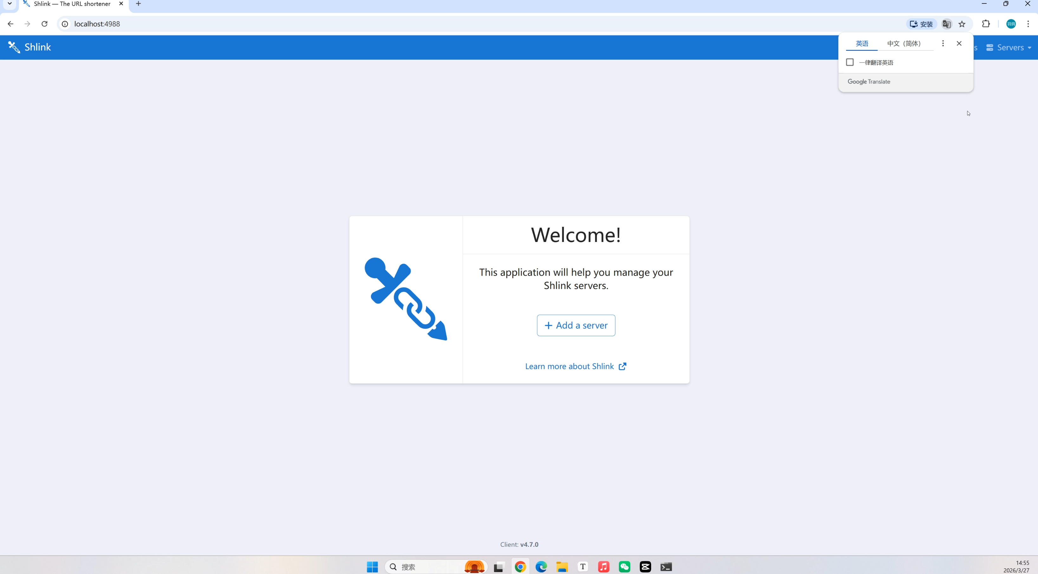Click the Add a server button
Image resolution: width=1038 pixels, height=574 pixels.
coord(575,325)
